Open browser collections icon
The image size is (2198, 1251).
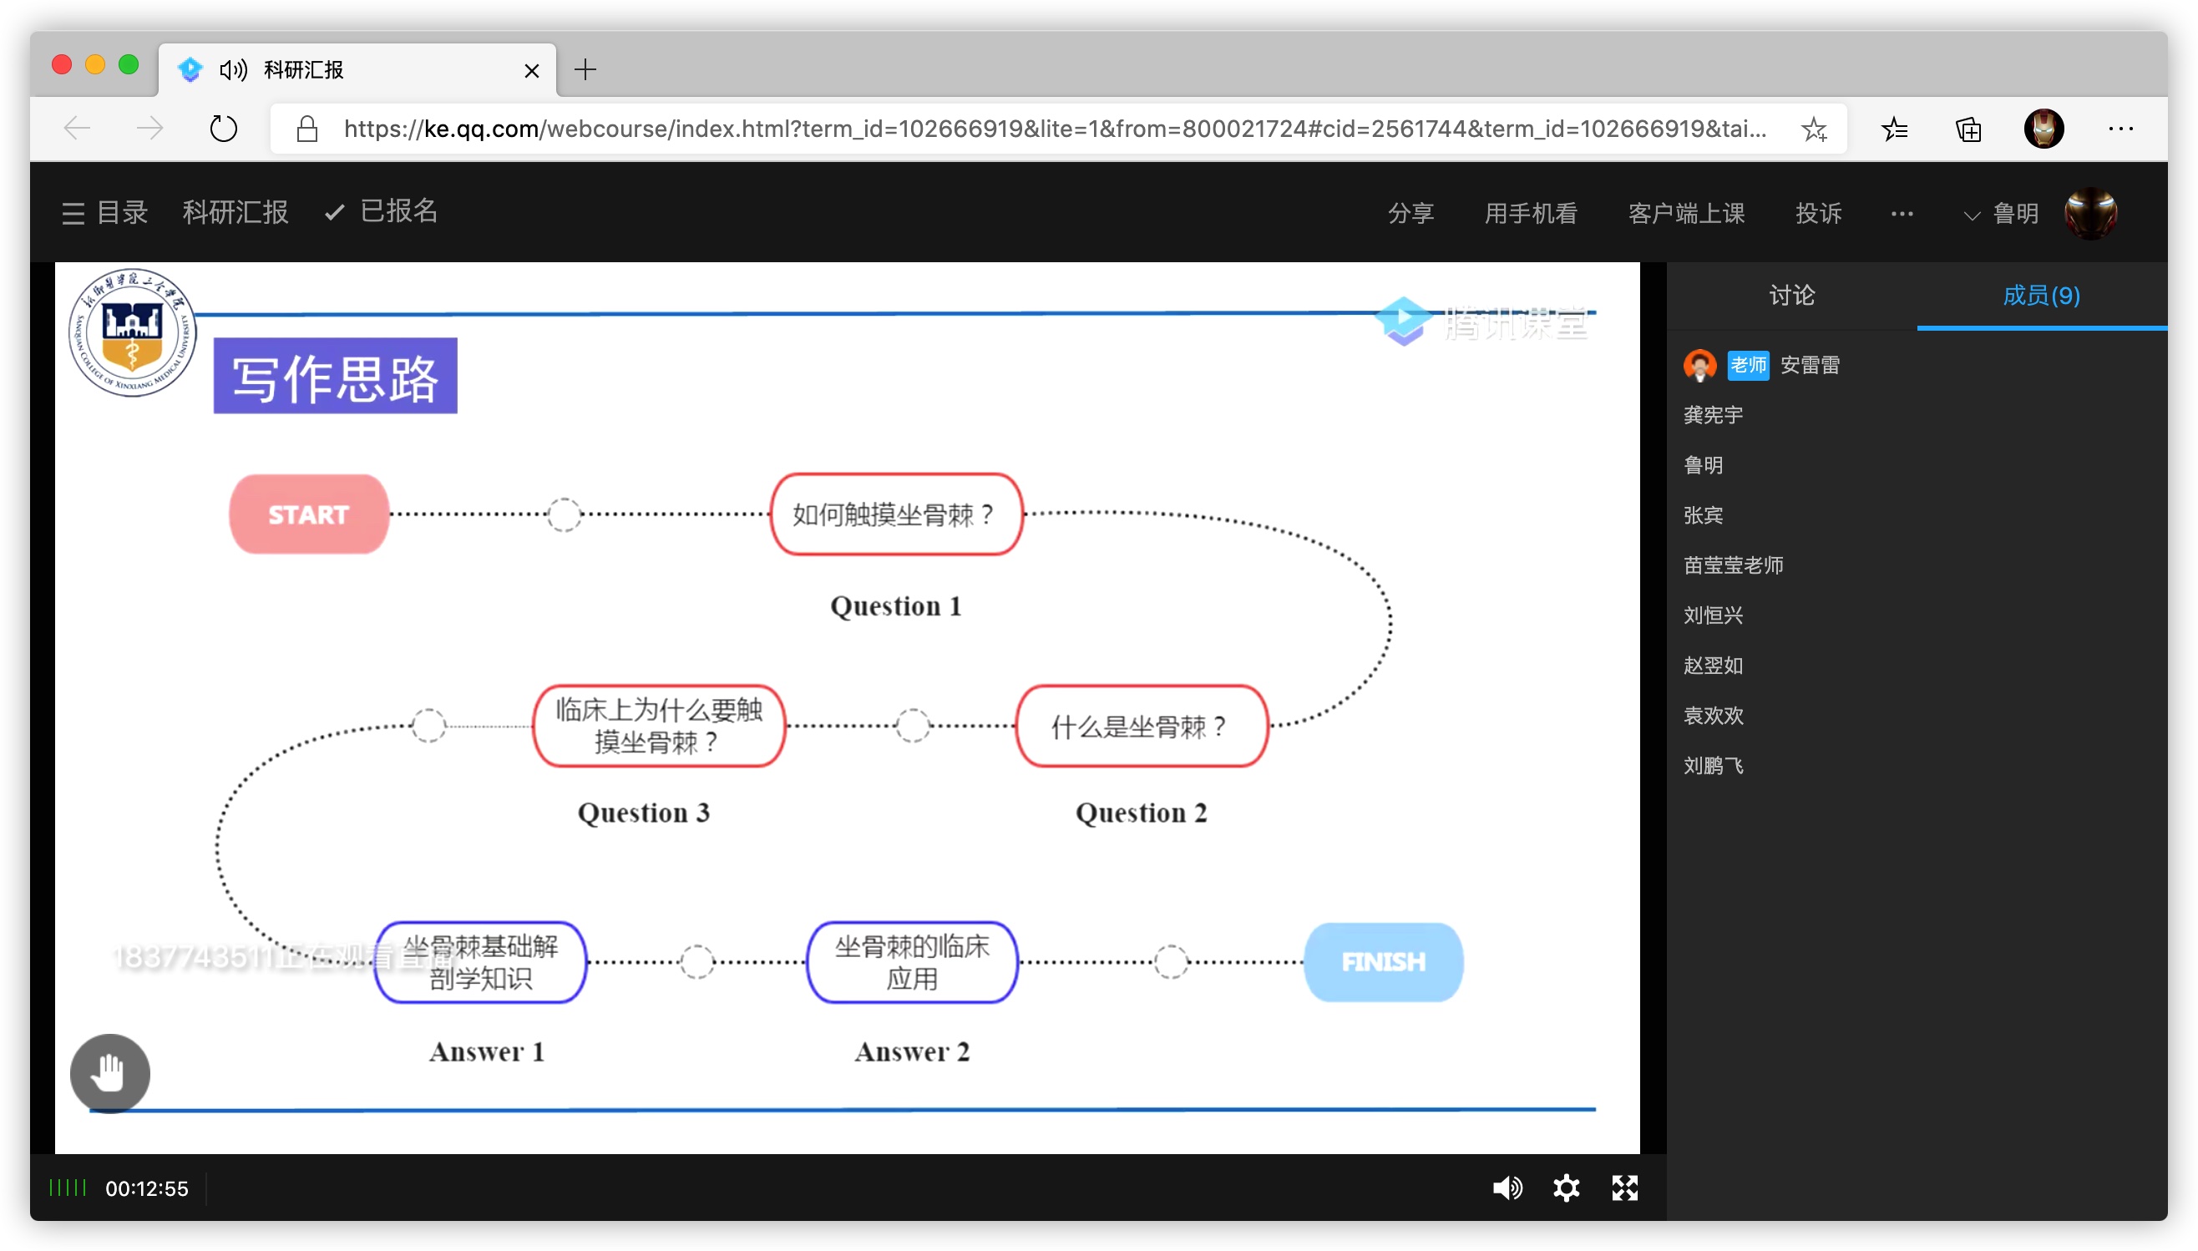pyautogui.click(x=1968, y=129)
